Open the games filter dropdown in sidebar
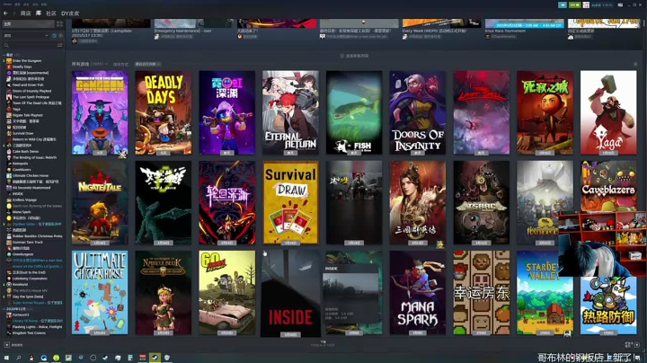 pos(25,35)
